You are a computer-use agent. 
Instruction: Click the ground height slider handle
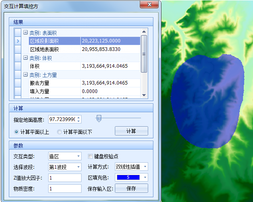coord(99,118)
